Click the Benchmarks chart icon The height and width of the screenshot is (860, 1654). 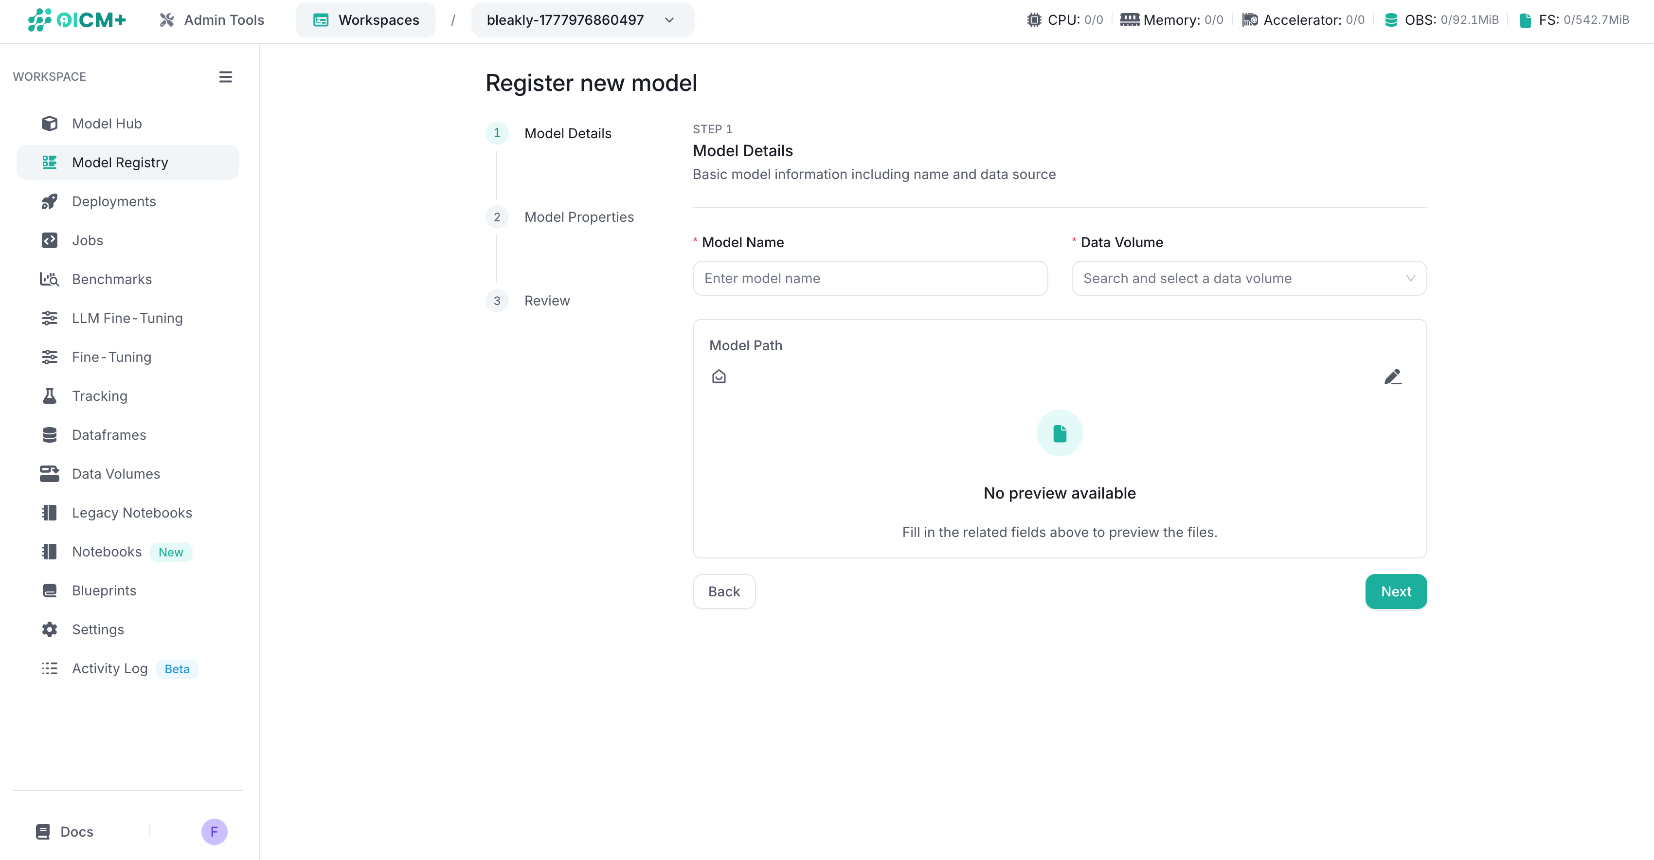pos(50,279)
